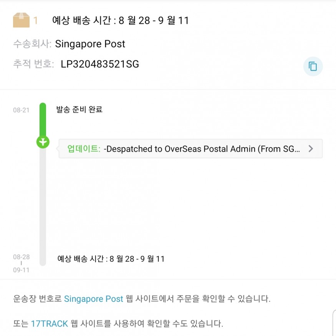
Task: Open the Singapore Post website link
Action: coord(94,299)
